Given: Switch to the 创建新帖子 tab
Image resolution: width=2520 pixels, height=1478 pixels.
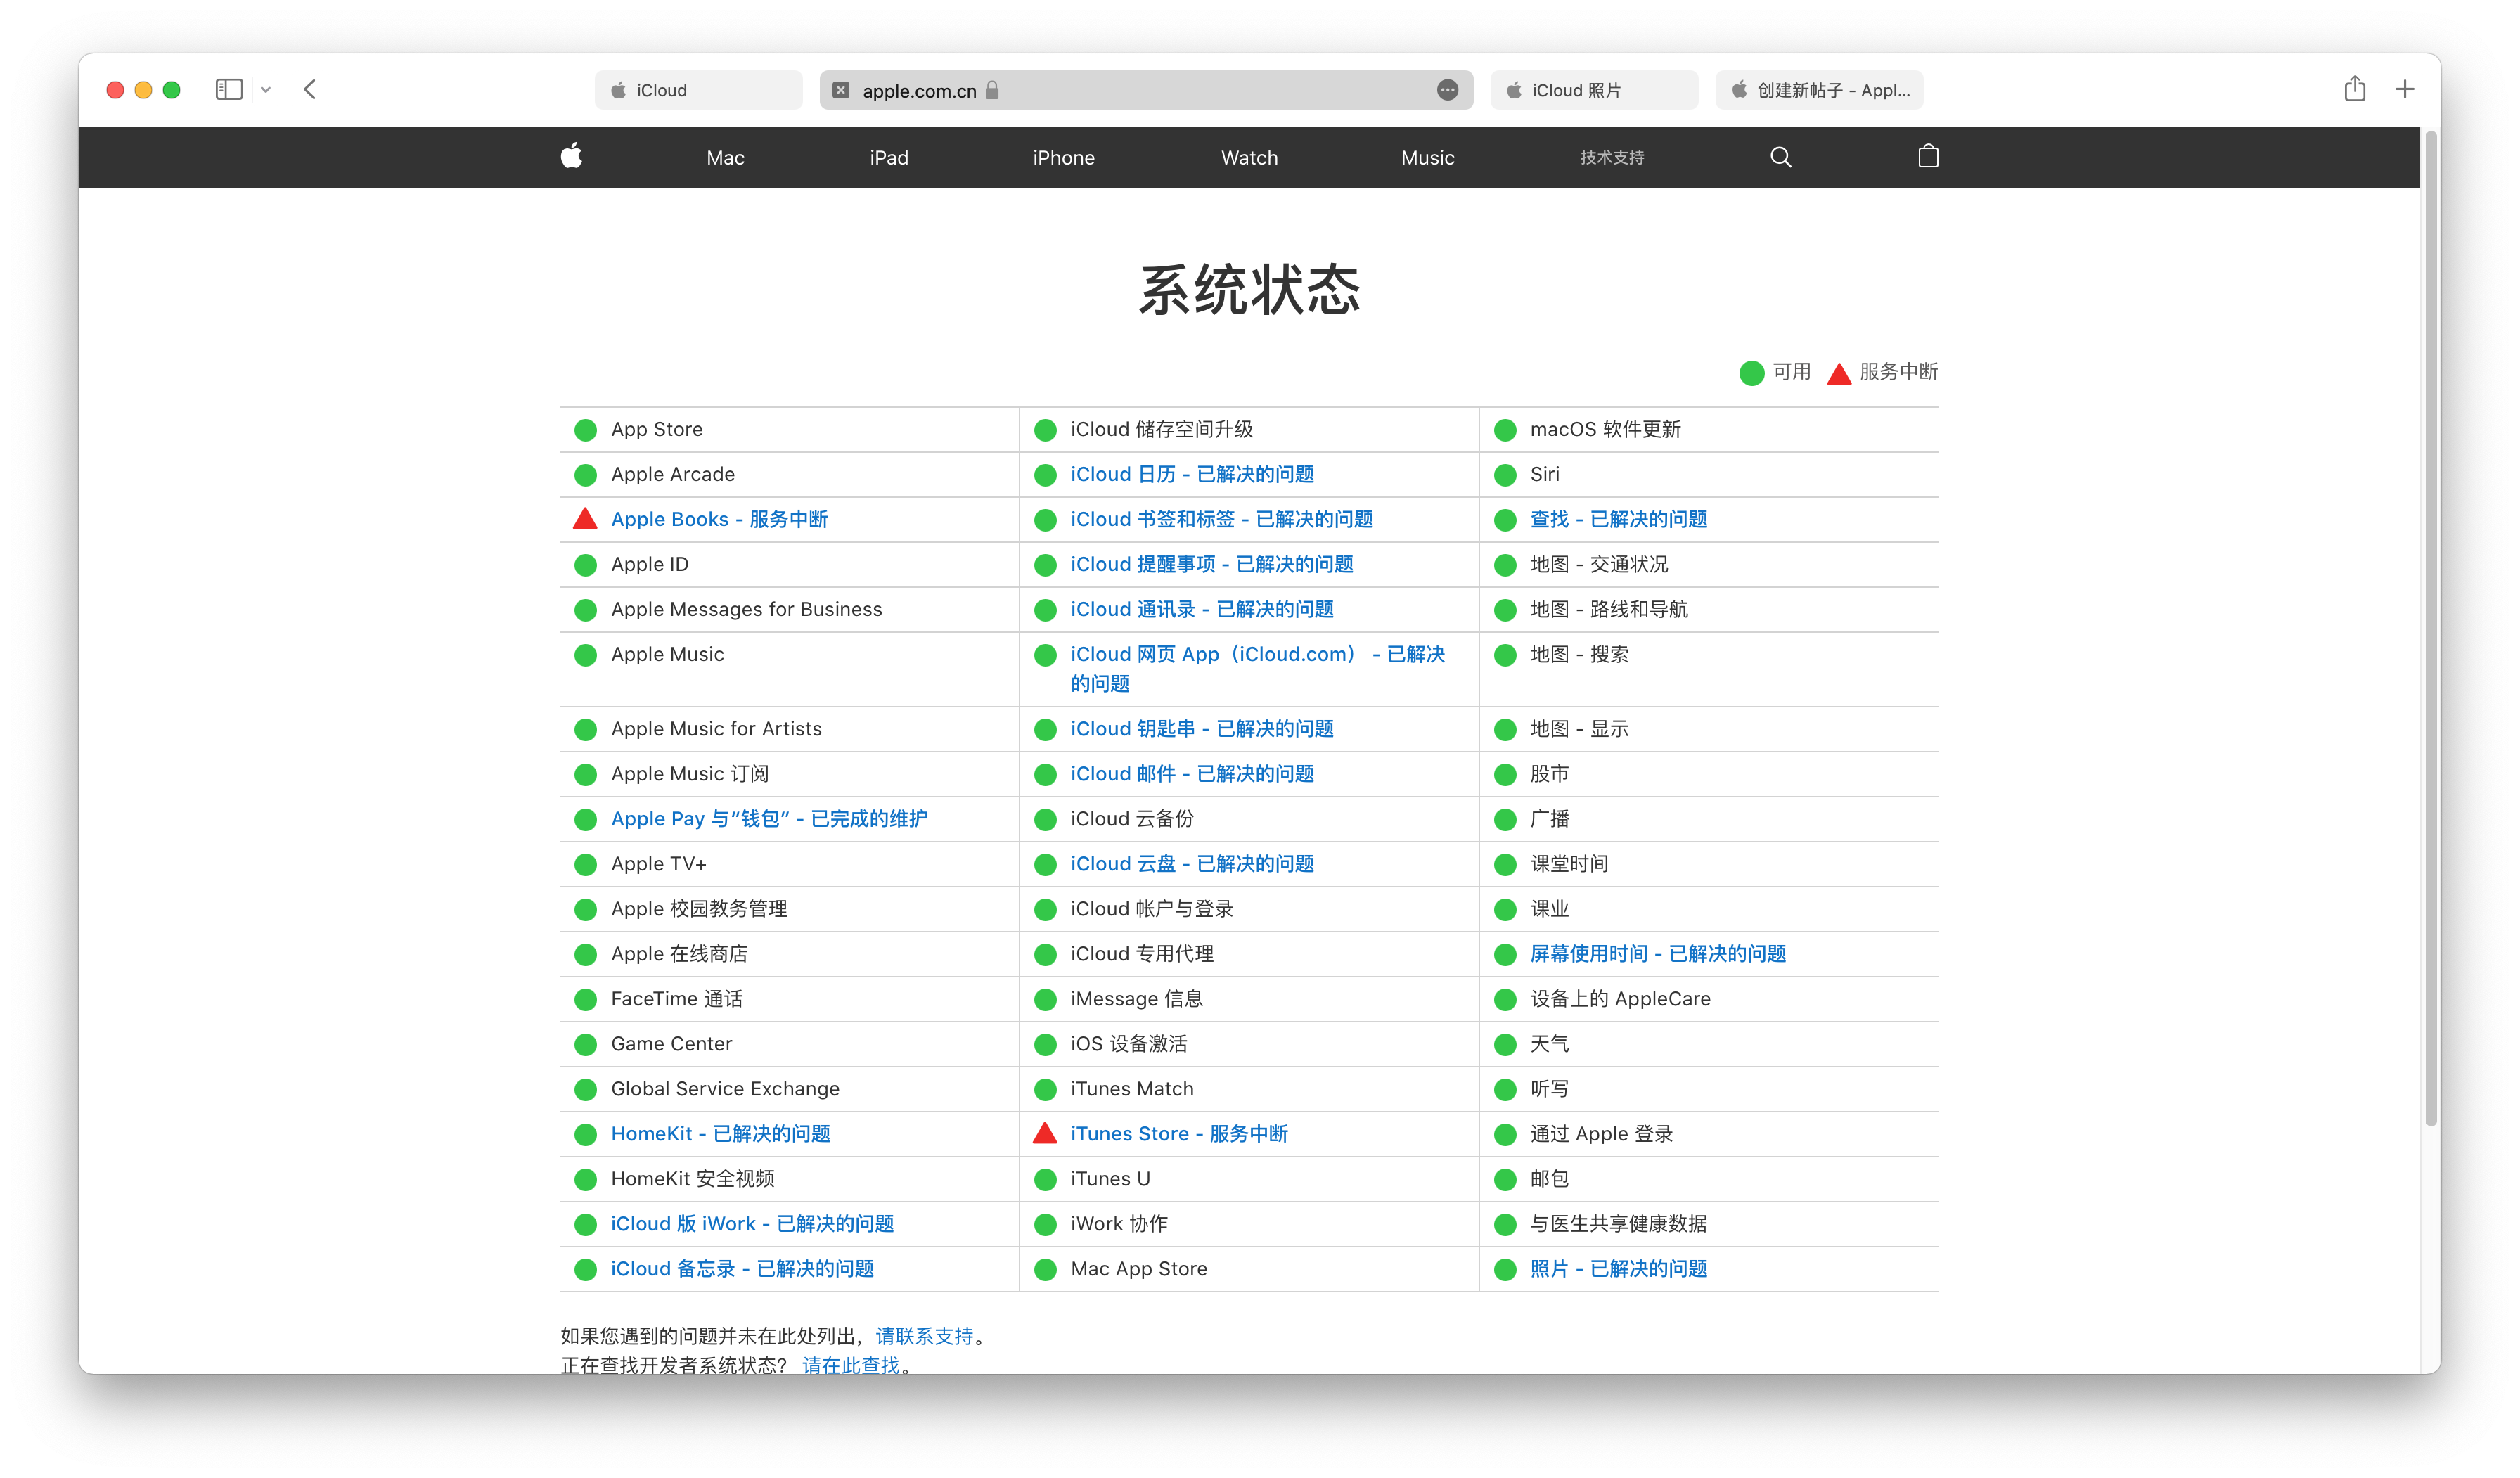Looking at the screenshot, I should coord(1819,90).
